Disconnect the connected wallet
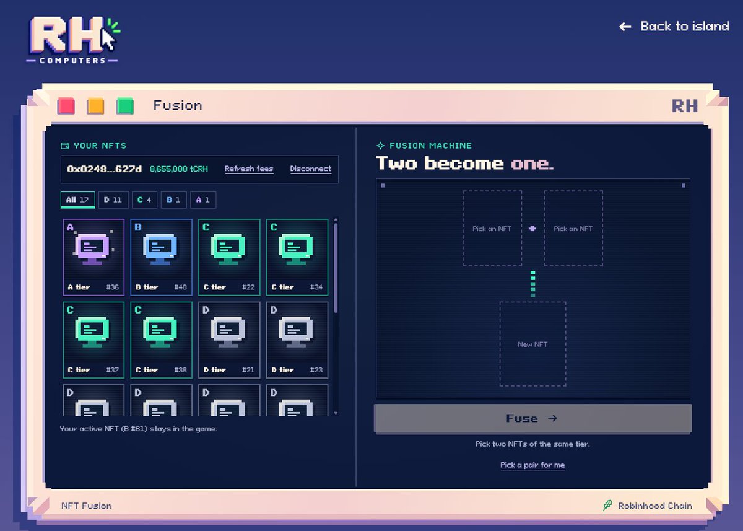743x531 pixels. (310, 169)
